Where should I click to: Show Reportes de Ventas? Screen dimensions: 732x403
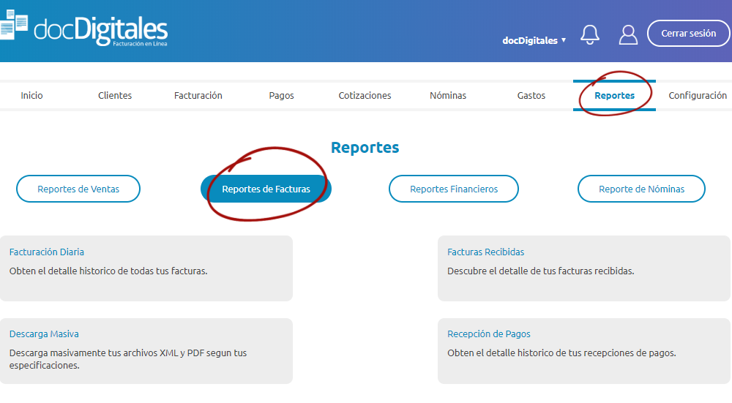click(78, 189)
